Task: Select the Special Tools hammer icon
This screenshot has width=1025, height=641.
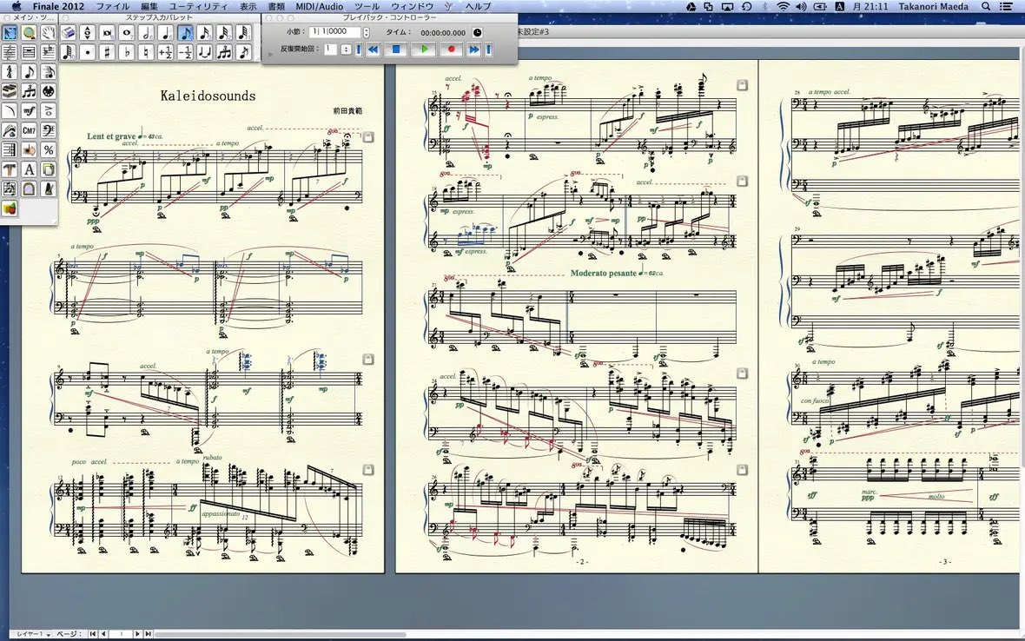Action: pos(10,169)
